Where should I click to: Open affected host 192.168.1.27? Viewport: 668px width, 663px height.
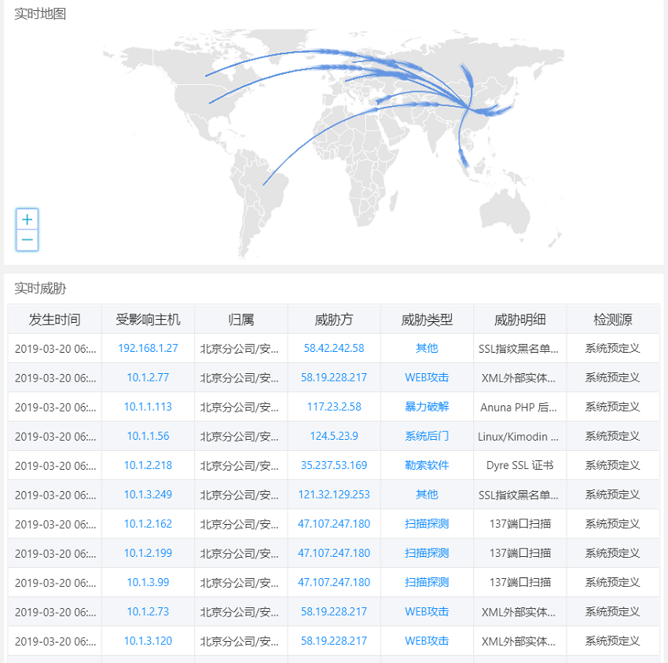[x=148, y=348]
